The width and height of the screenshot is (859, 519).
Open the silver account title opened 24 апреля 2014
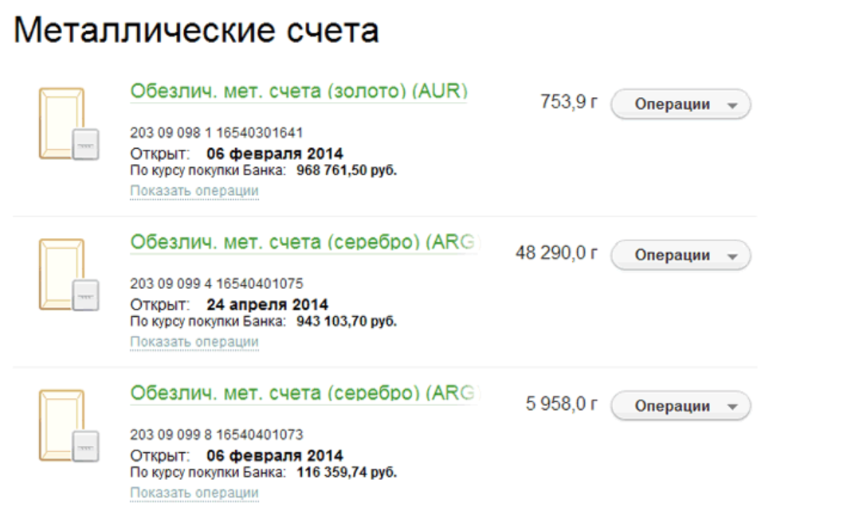(304, 242)
